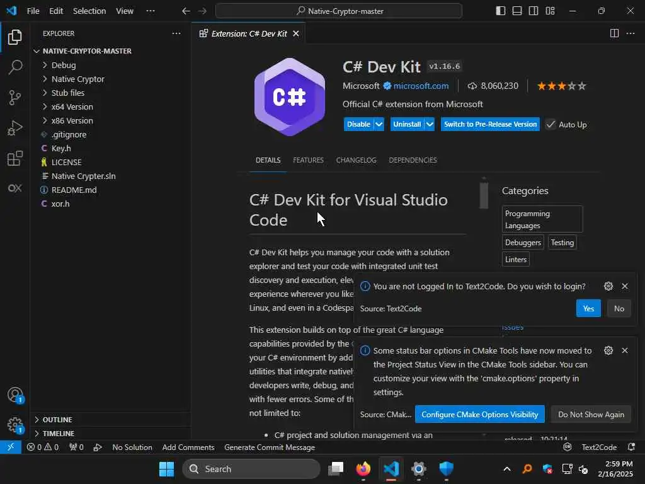Viewport: 645px width, 484px height.
Task: Toggle Secondary Side Bar layout icon
Action: click(x=534, y=11)
